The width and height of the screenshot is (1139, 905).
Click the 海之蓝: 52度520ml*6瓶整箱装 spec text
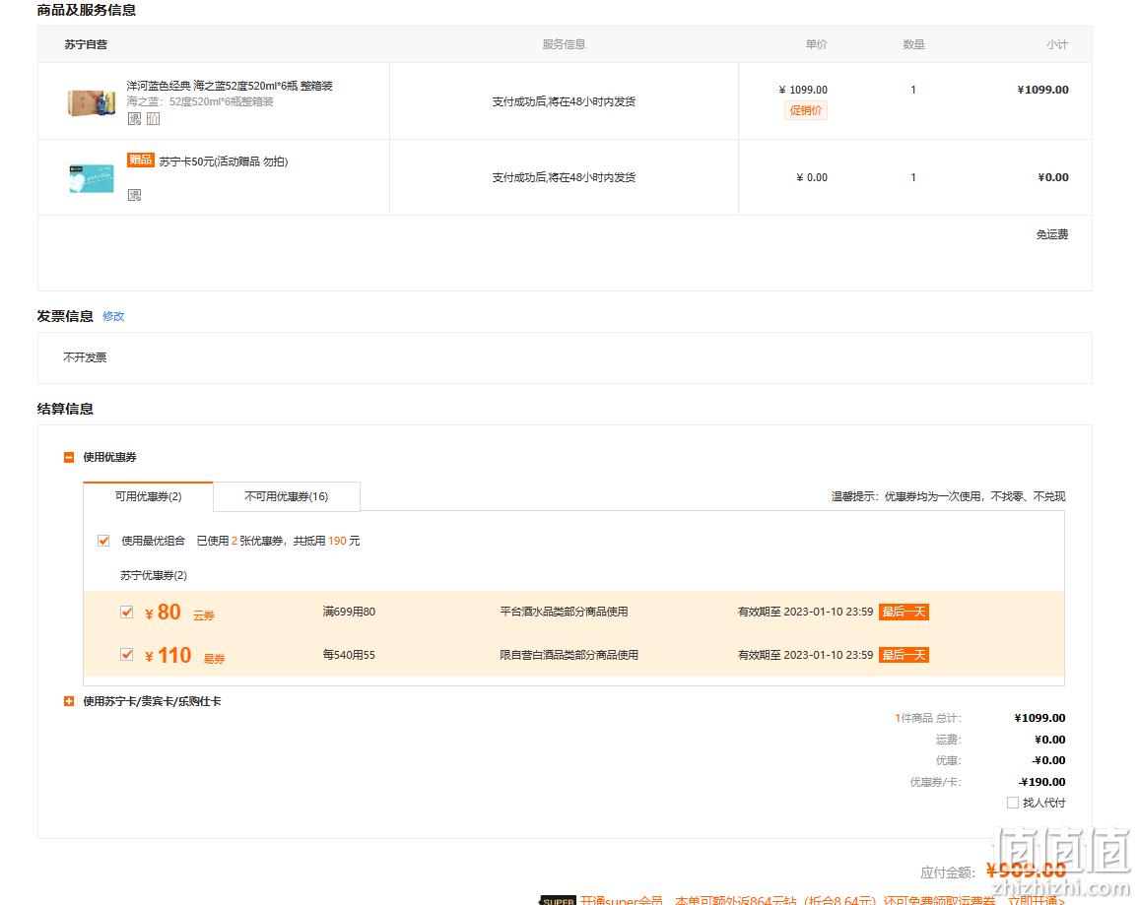coord(200,101)
